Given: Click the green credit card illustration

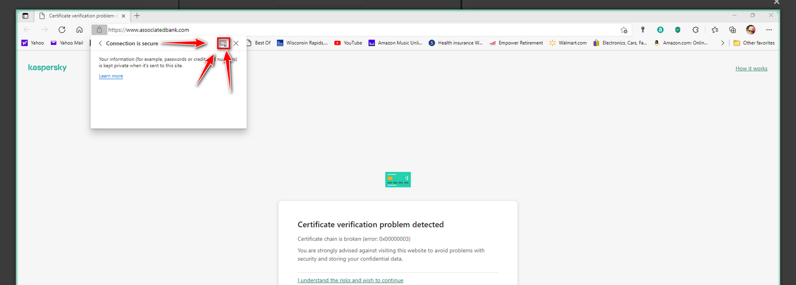Looking at the screenshot, I should pos(398,180).
